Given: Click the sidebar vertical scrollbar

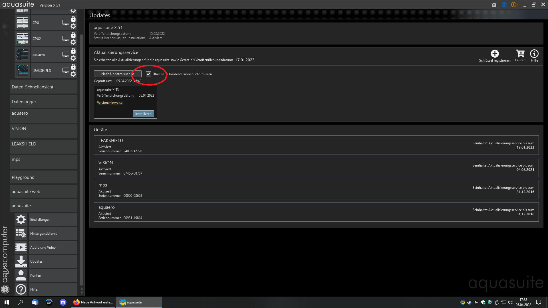Looking at the screenshot, I should tap(82, 160).
